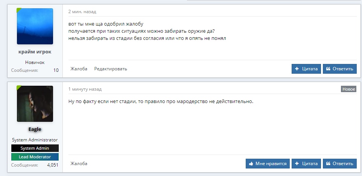Report Eagle's post via Жалоба
The image size is (362, 176).
(x=79, y=164)
